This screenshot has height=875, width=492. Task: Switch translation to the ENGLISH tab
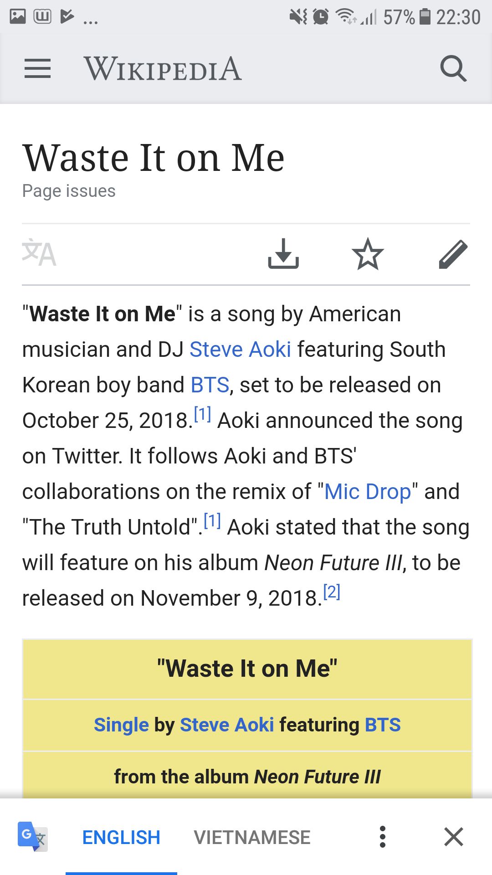click(121, 838)
